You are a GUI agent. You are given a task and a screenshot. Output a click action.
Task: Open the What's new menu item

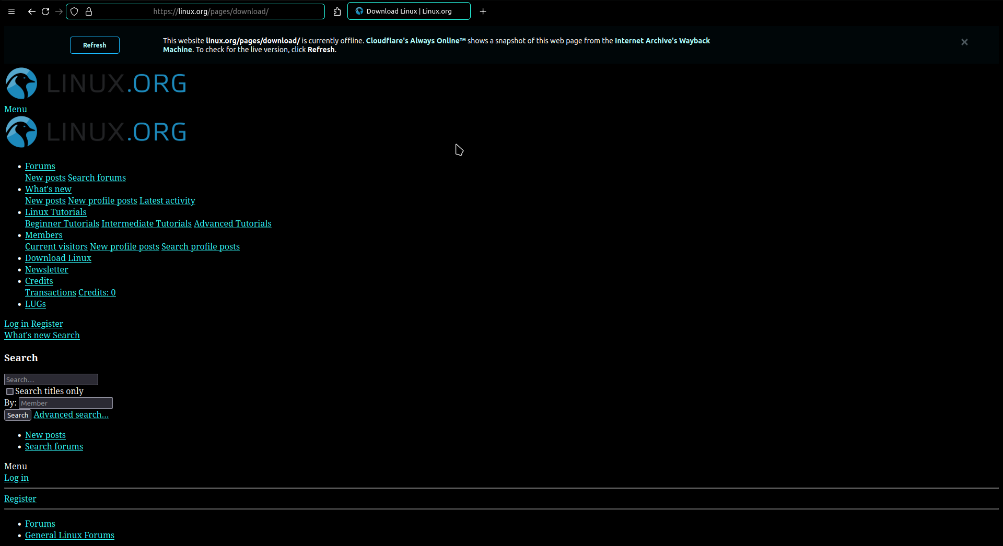tap(48, 189)
